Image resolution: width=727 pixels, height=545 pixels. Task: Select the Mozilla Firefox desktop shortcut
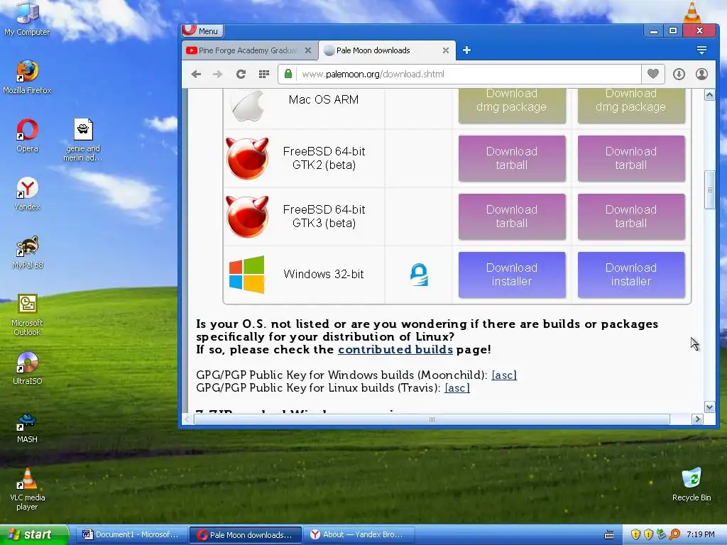[27, 77]
